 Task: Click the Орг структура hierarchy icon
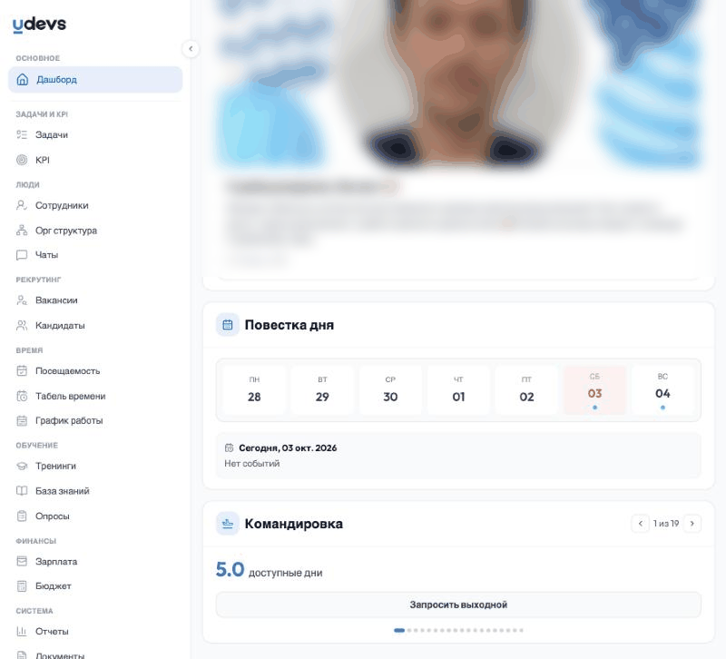[22, 231]
